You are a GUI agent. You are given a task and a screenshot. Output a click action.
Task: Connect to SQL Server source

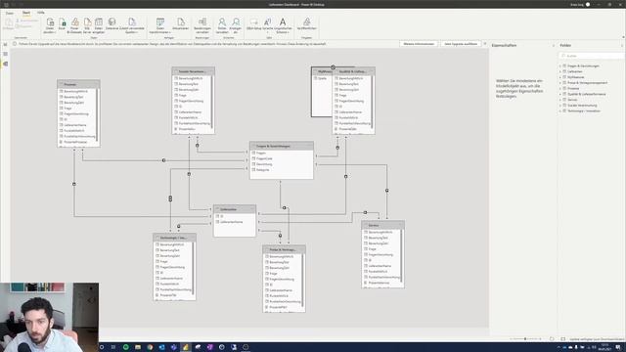pos(87,24)
